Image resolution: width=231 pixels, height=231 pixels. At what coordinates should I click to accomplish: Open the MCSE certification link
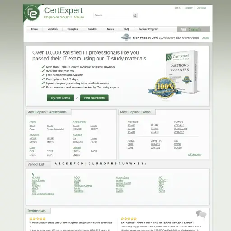[50, 139]
